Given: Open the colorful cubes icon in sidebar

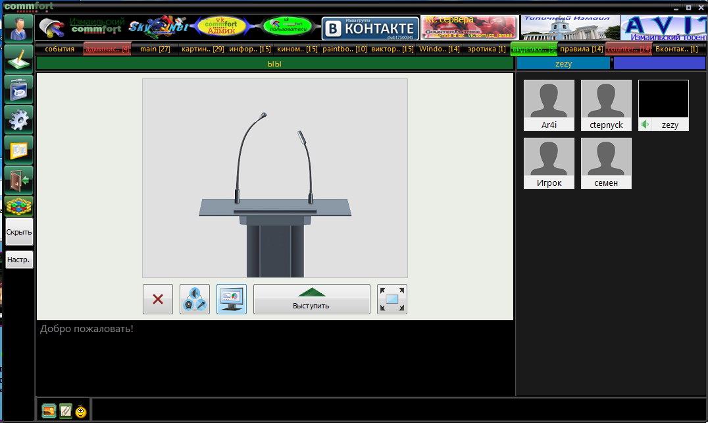Looking at the screenshot, I should 19,206.
